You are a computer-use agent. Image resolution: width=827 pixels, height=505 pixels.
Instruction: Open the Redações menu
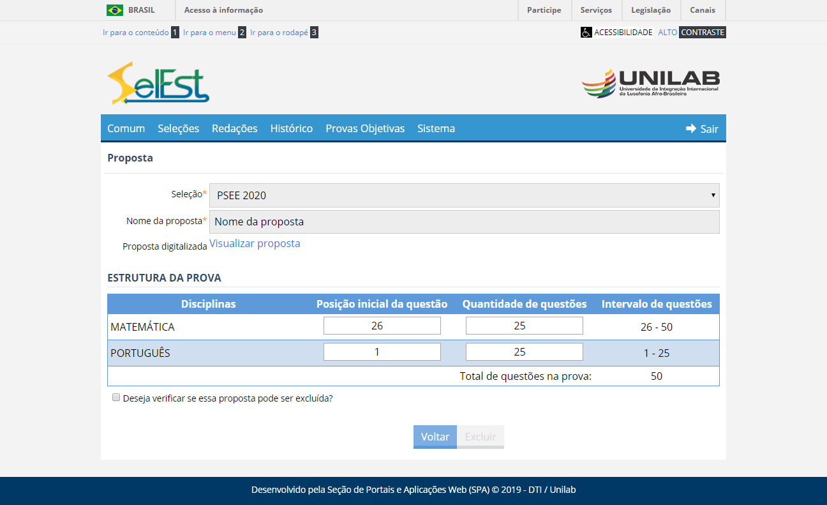(x=234, y=128)
